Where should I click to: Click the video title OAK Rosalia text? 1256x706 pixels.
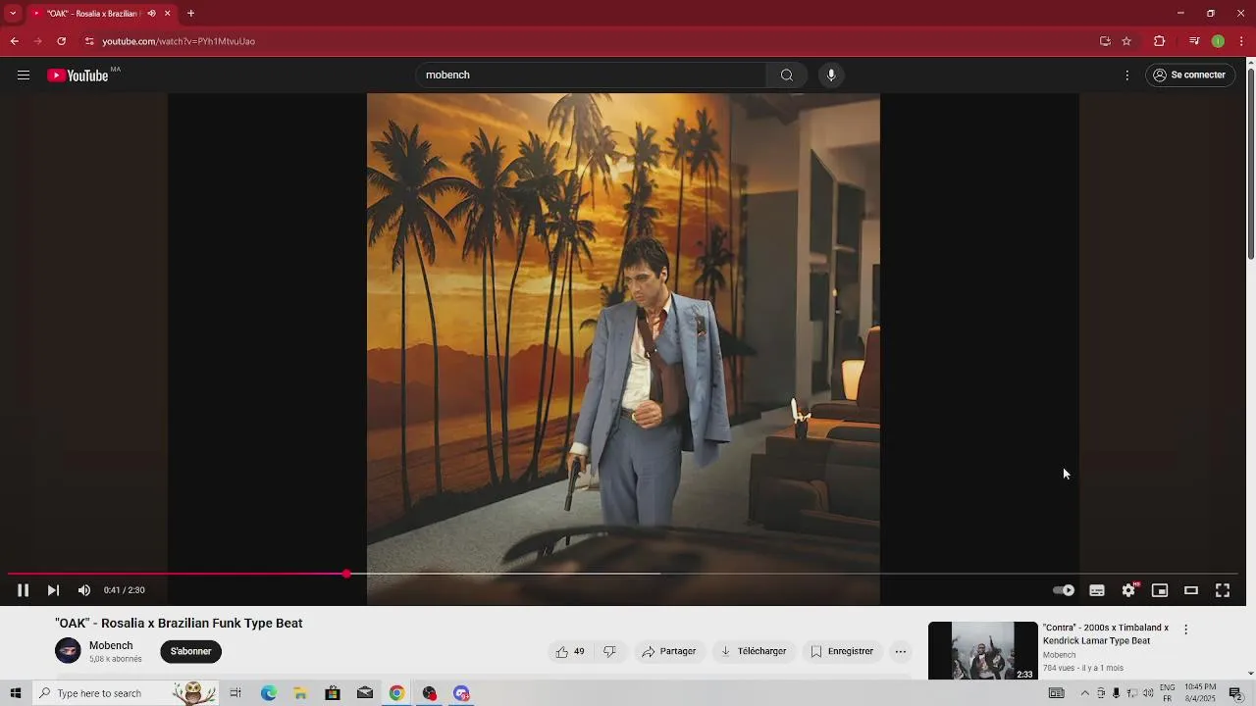pyautogui.click(x=179, y=624)
